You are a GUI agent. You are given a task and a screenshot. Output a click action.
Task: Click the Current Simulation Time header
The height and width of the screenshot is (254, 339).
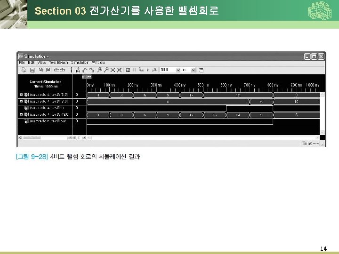tap(45, 84)
